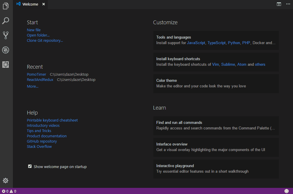The image size is (293, 194).
Task: Open the Interface overview card
Action: point(216,147)
